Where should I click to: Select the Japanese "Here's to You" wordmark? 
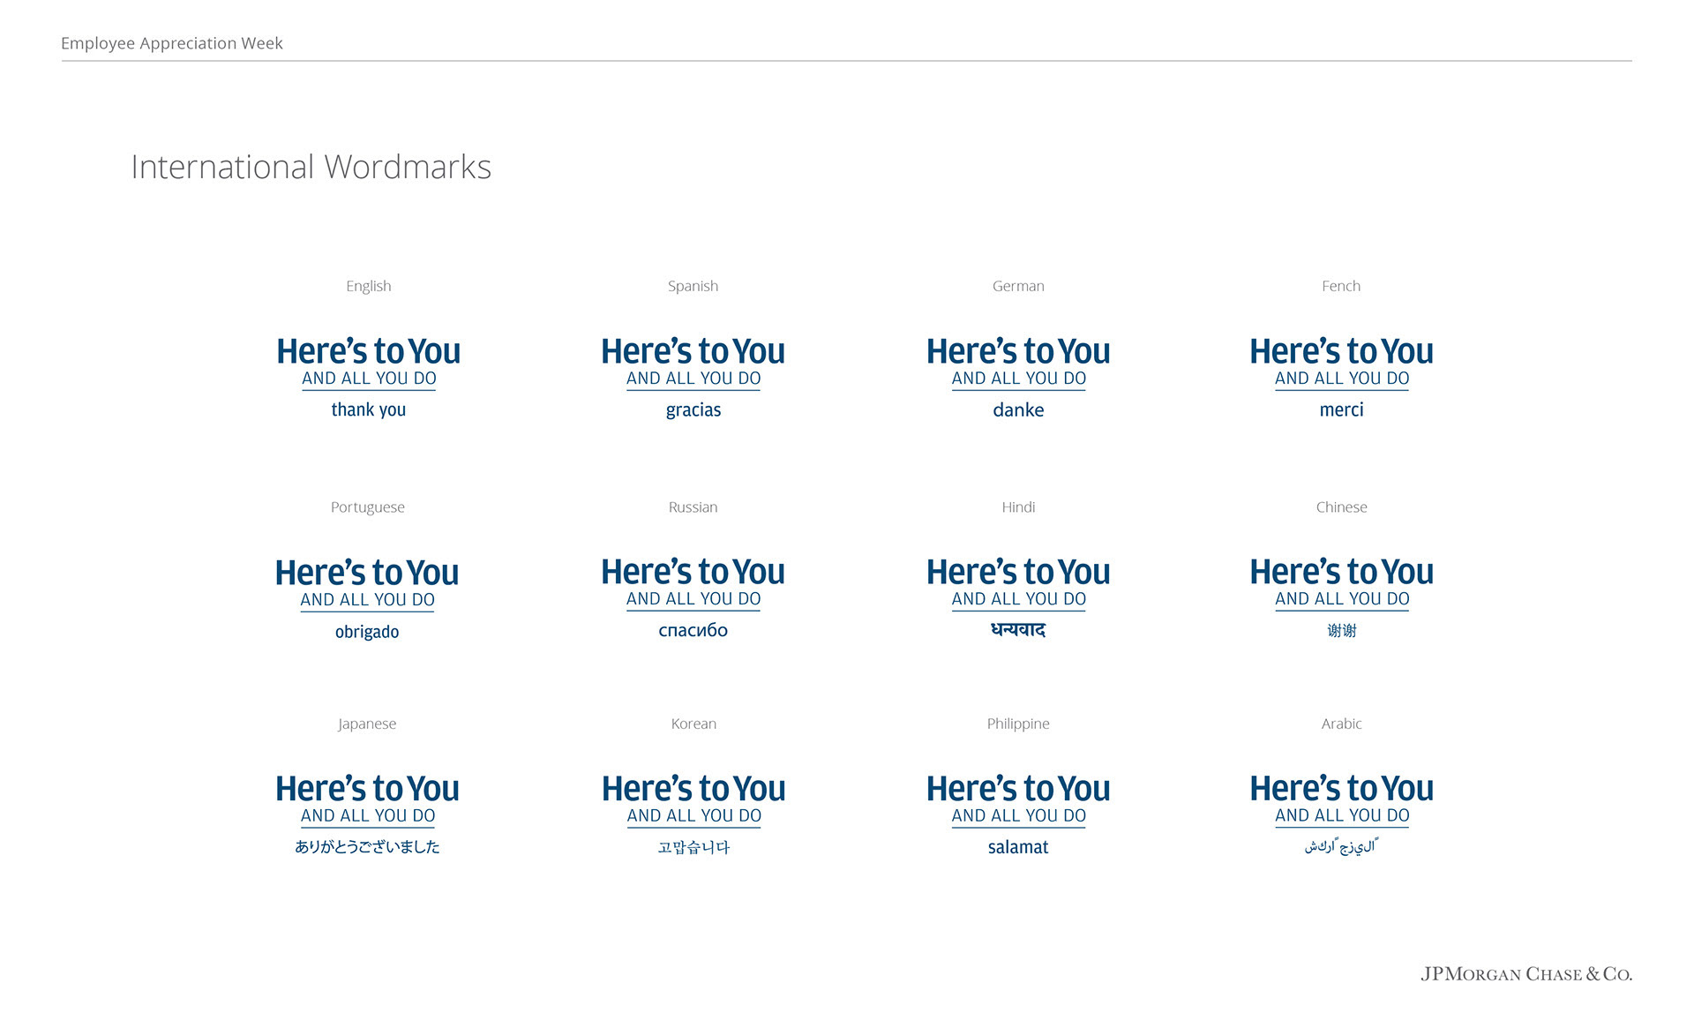pyautogui.click(x=367, y=789)
